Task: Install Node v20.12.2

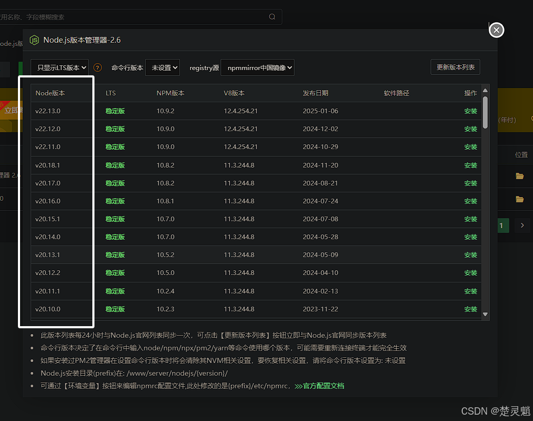Action: pyautogui.click(x=470, y=273)
